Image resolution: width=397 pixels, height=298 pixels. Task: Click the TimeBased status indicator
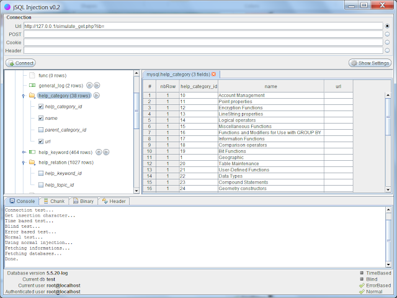click(362, 273)
